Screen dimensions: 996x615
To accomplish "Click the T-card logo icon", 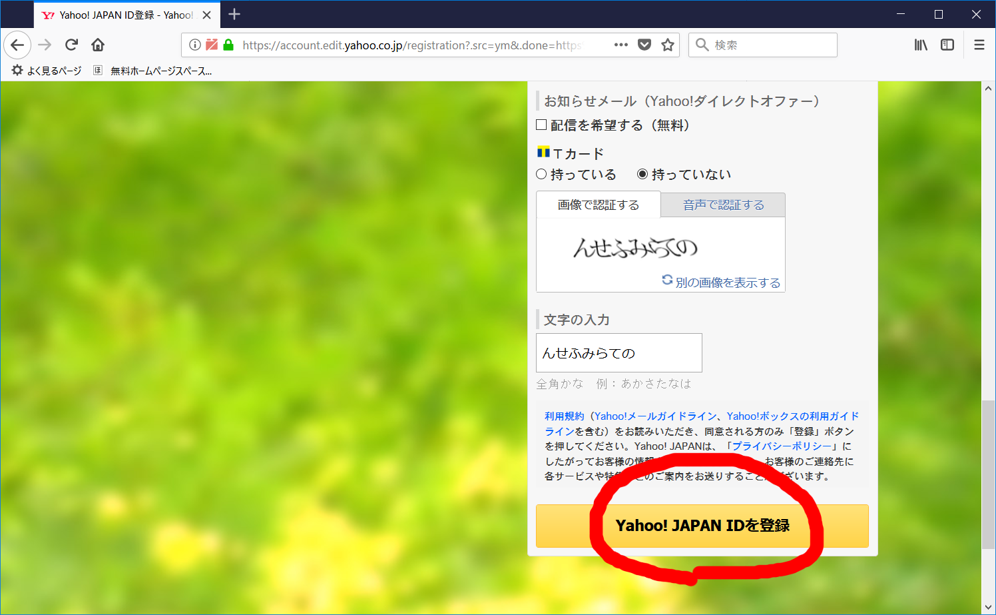I will 543,152.
